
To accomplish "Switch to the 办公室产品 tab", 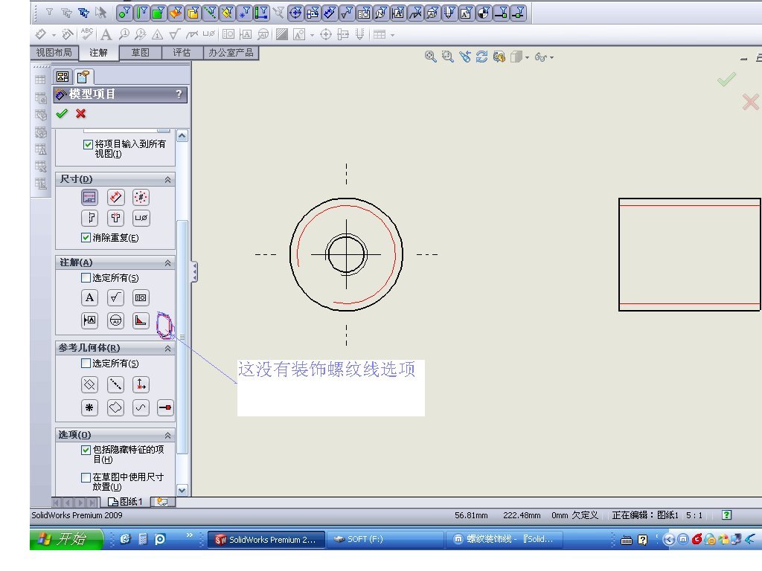I will (231, 53).
